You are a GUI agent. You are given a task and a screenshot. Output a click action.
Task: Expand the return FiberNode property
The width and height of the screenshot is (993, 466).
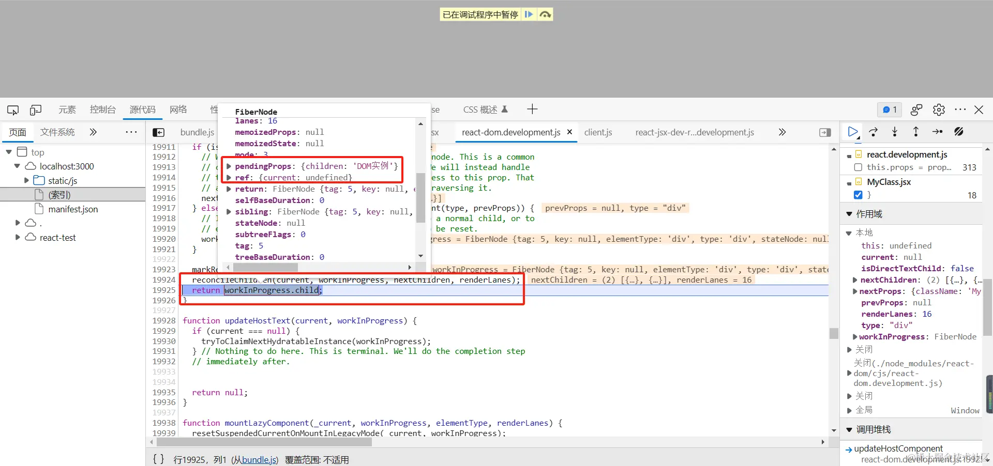pyautogui.click(x=229, y=189)
